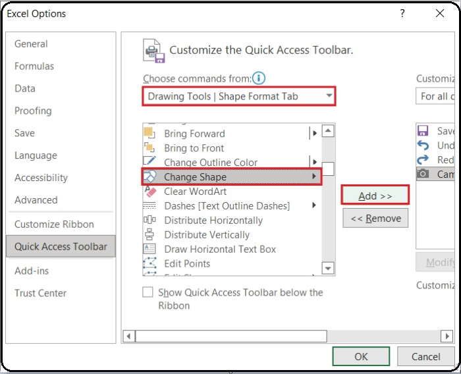Click the << Remove button
Image resolution: width=461 pixels, height=374 pixels.
pos(375,218)
